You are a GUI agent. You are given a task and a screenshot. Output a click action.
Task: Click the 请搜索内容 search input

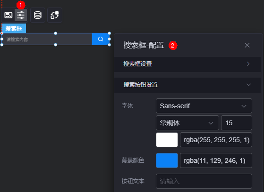(47, 39)
